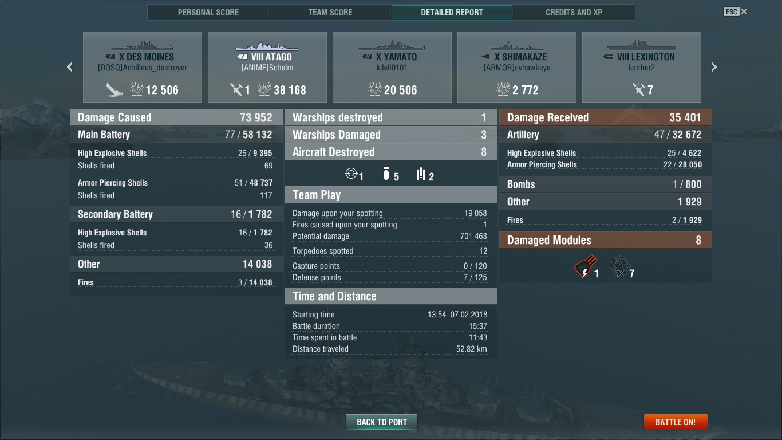
Task: Click the torpedo bomber destroyed icon
Action: 421,174
